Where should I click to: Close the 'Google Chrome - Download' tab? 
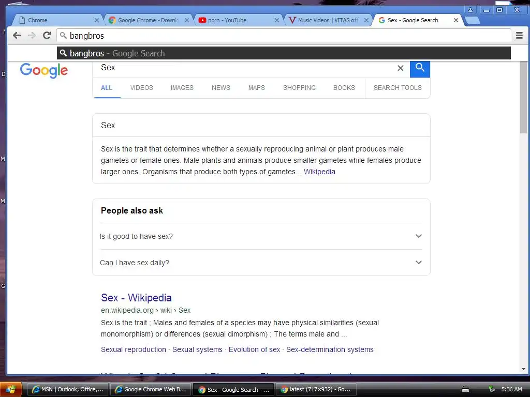coord(186,20)
